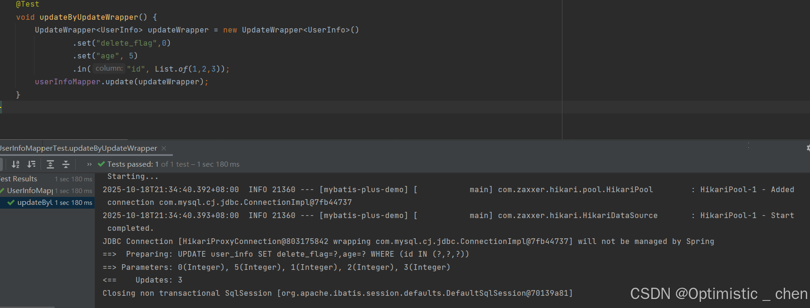The image size is (810, 308).
Task: Click the Parameters log line
Action: (277, 267)
